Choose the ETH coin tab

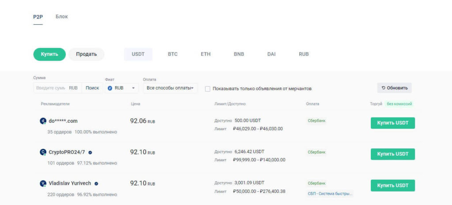206,54
